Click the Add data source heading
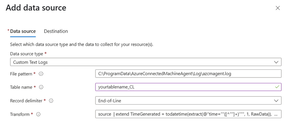Screen dimensions: 288x121 pos(36,8)
